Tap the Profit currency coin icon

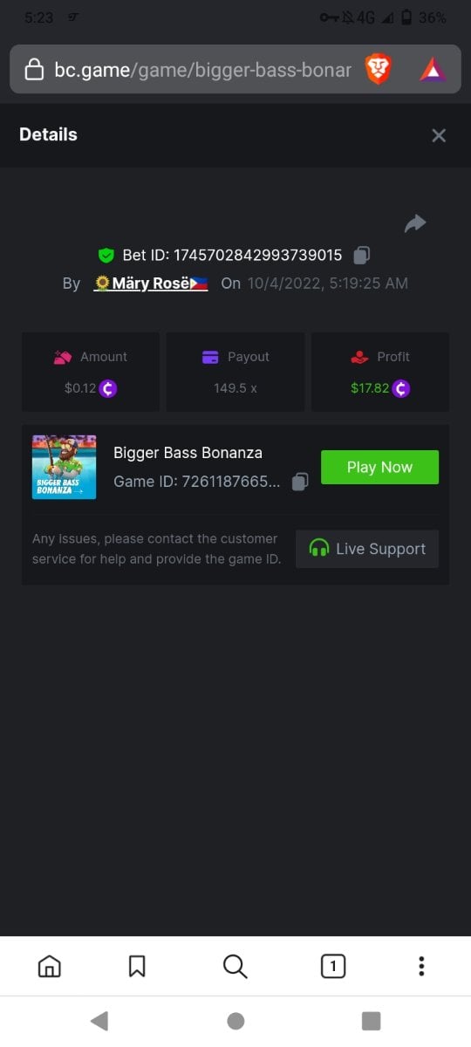point(401,388)
